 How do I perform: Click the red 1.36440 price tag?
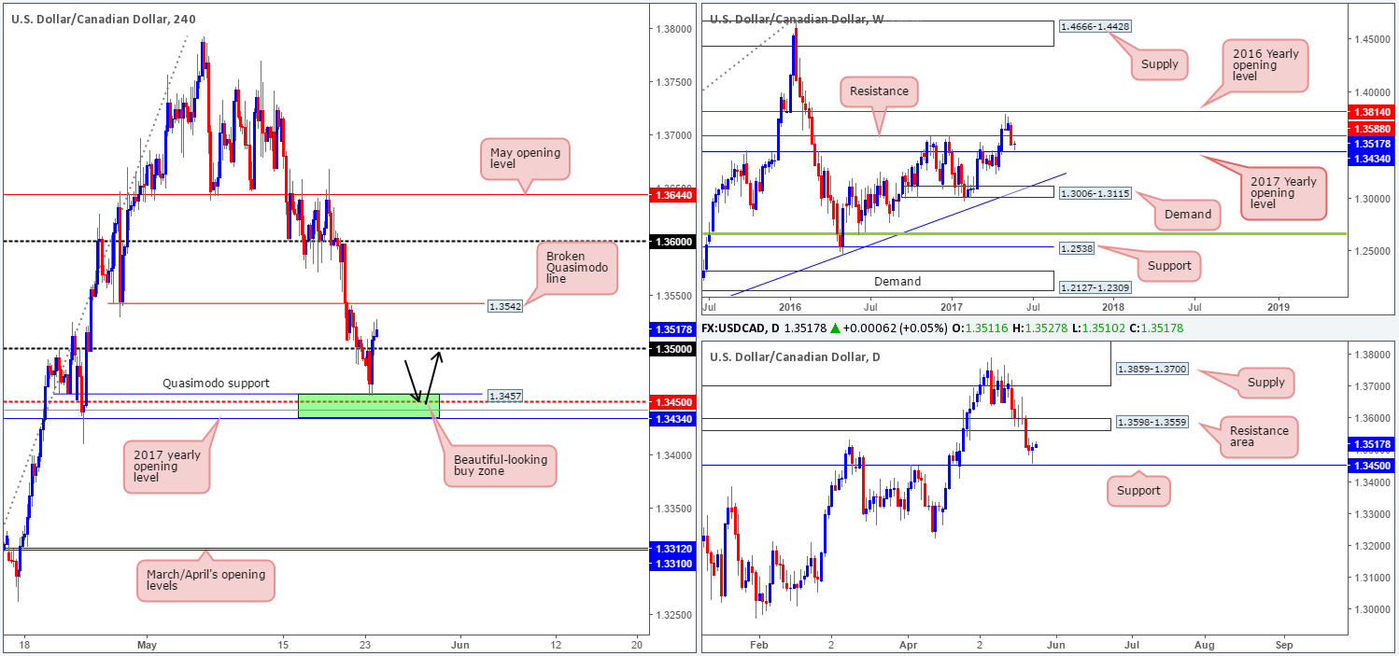[671, 195]
